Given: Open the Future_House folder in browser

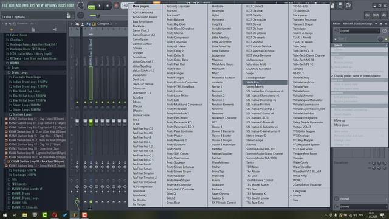Looking at the screenshot, I should 18,35.
